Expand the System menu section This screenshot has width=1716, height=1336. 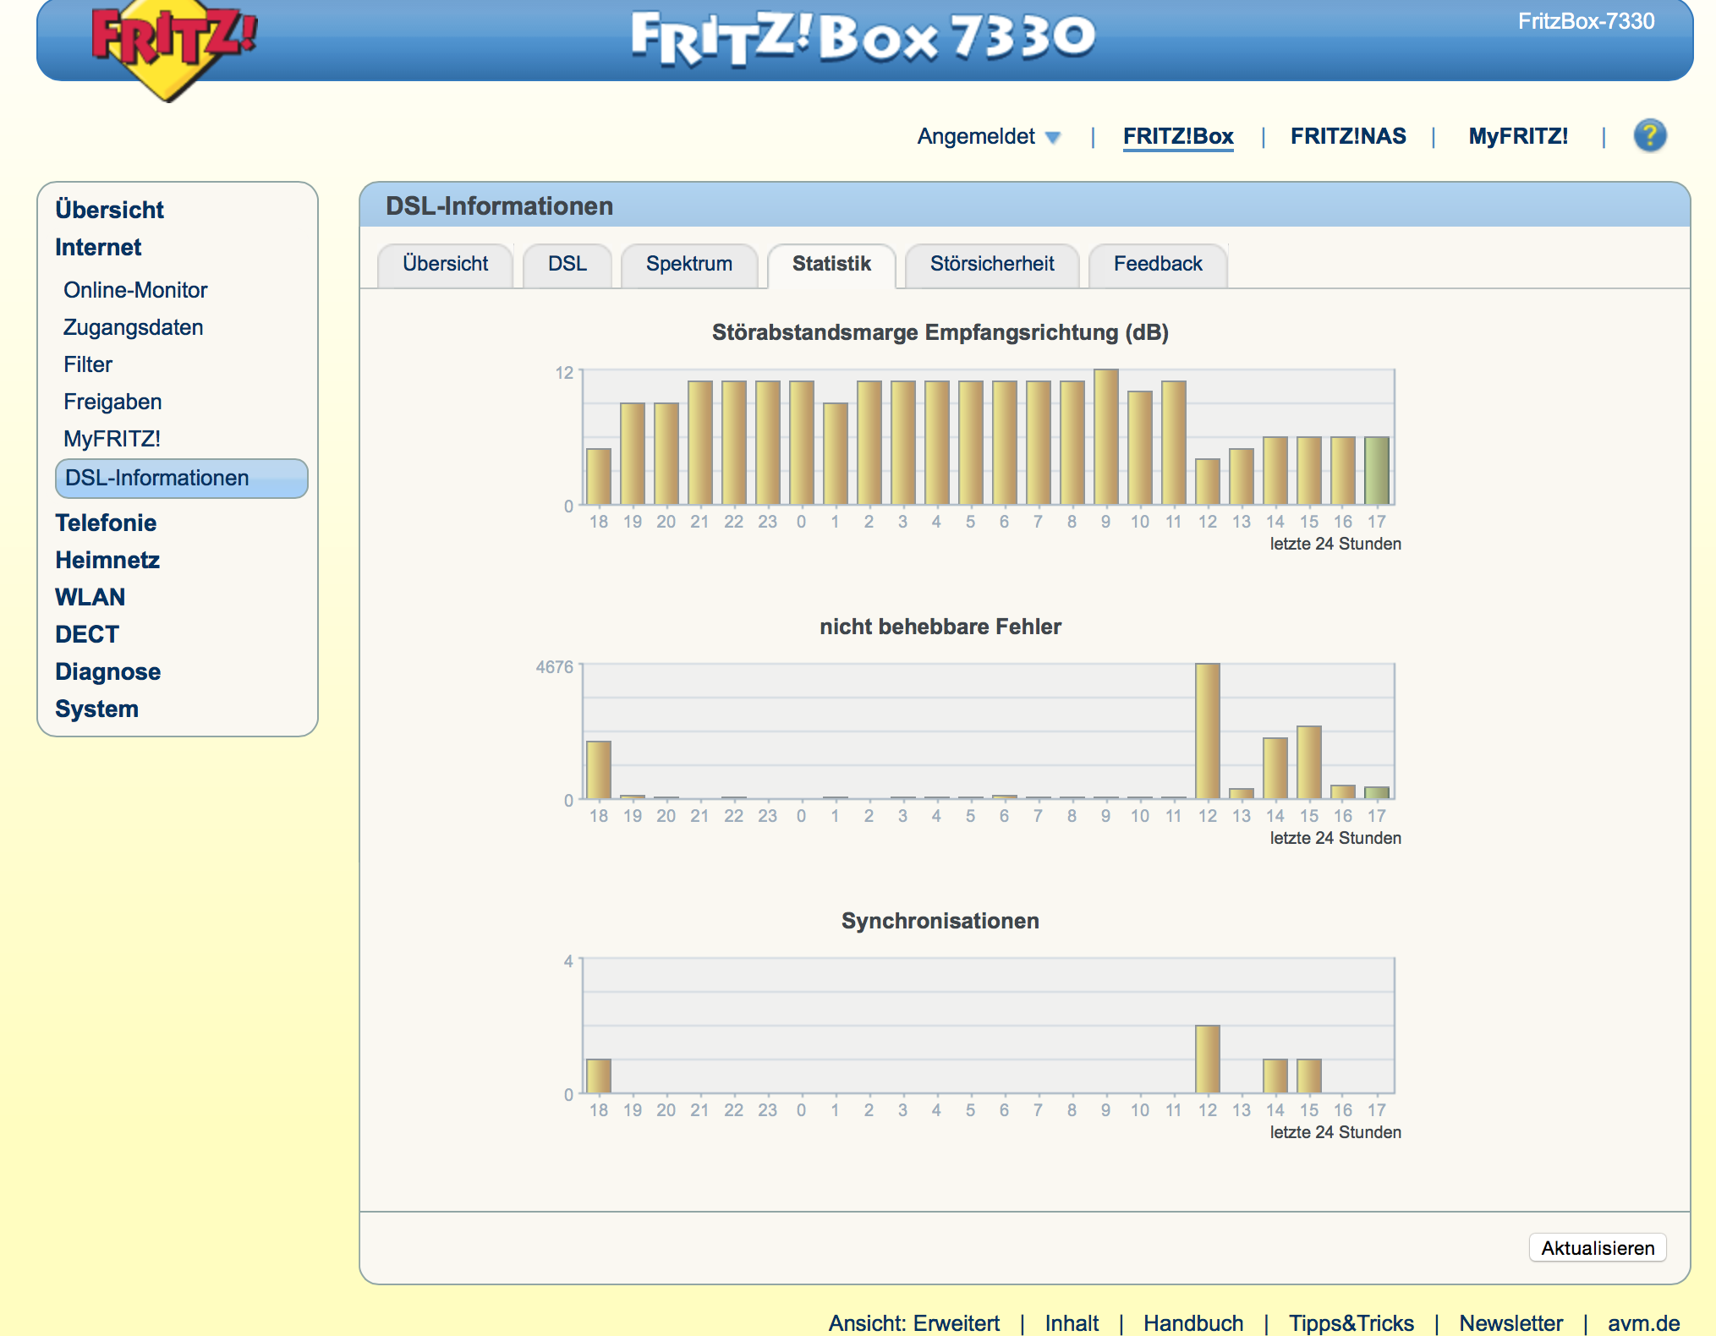[96, 709]
